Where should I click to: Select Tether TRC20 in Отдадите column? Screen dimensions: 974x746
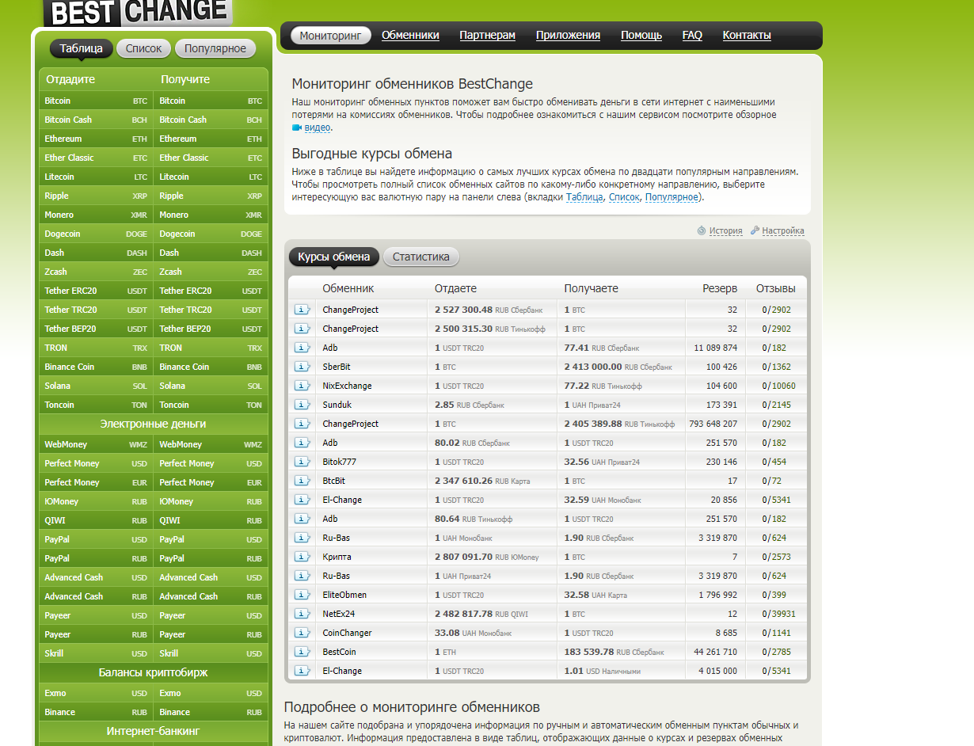96,310
